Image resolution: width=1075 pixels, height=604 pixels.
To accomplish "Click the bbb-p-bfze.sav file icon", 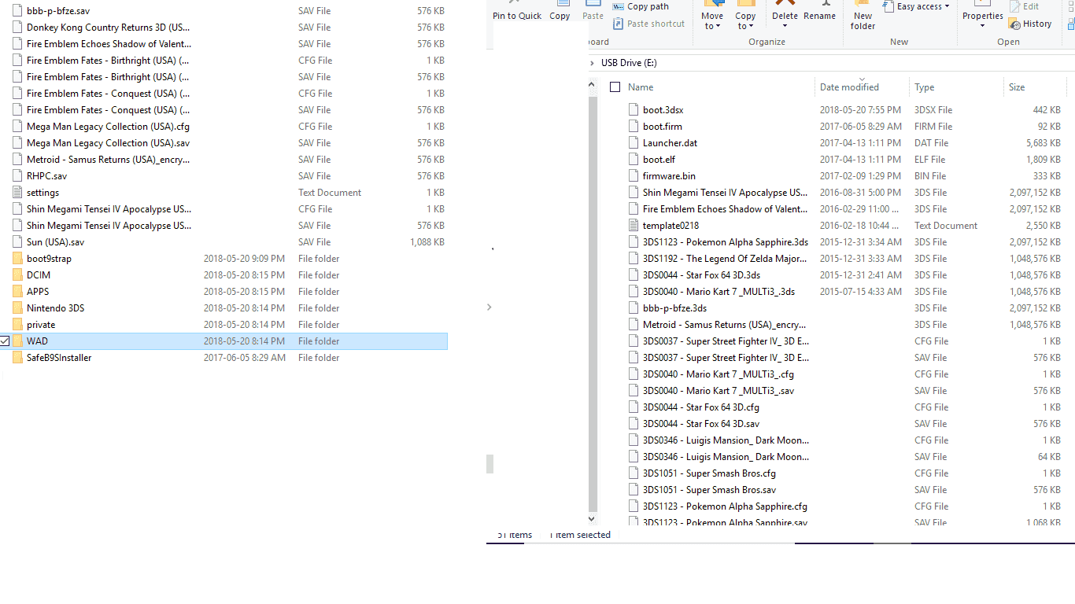I will coord(18,11).
